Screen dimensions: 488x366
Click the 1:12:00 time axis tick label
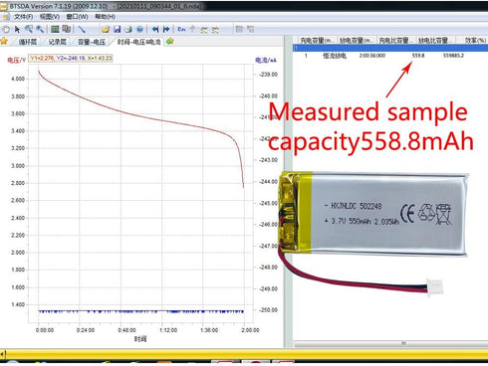(x=168, y=330)
